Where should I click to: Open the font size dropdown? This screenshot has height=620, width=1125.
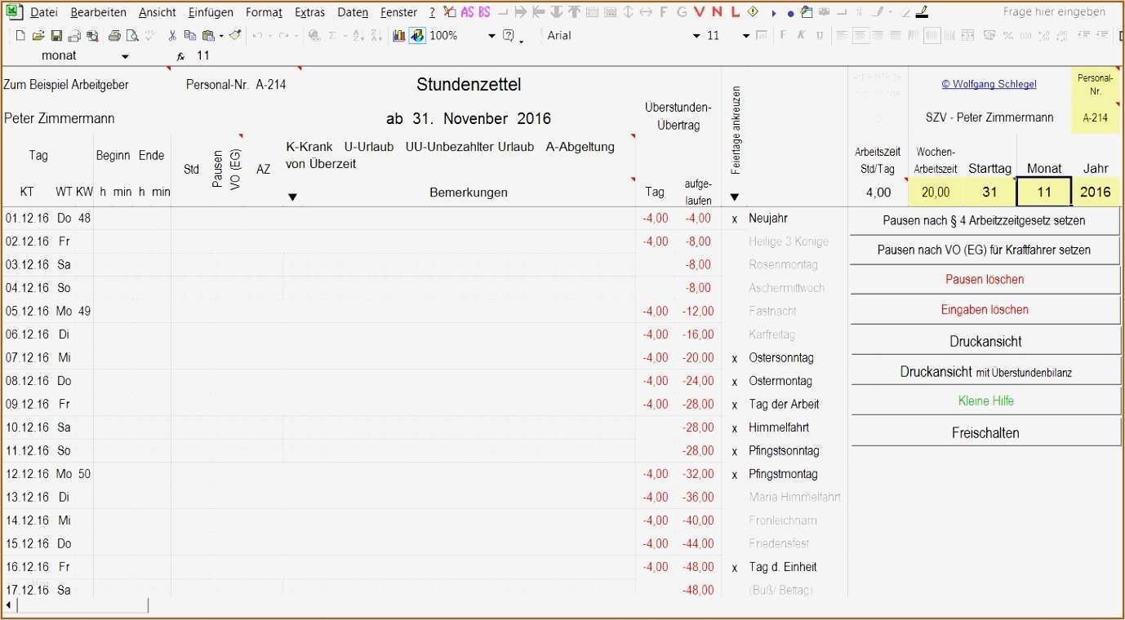pos(745,35)
